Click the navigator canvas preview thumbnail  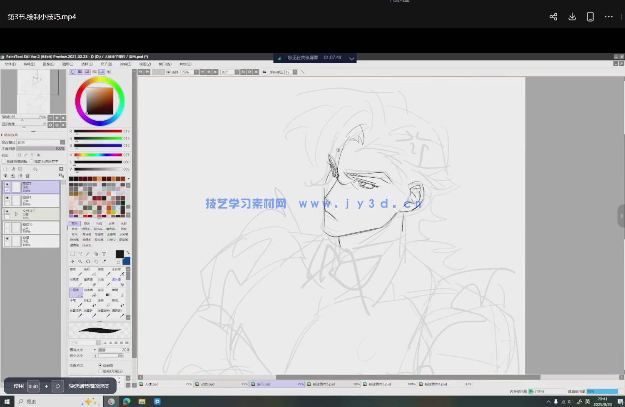(33, 92)
